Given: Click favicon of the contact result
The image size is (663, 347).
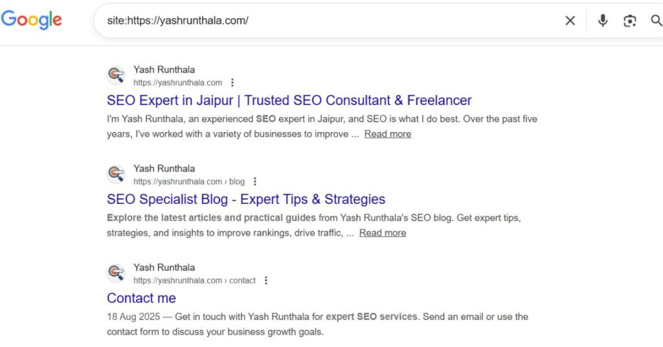Looking at the screenshot, I should [x=116, y=273].
